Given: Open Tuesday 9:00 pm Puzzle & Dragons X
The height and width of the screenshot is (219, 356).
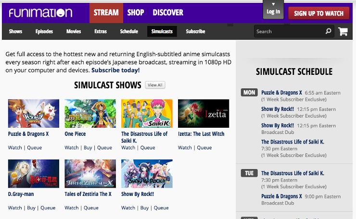Looking at the screenshot, I should click(281, 196).
